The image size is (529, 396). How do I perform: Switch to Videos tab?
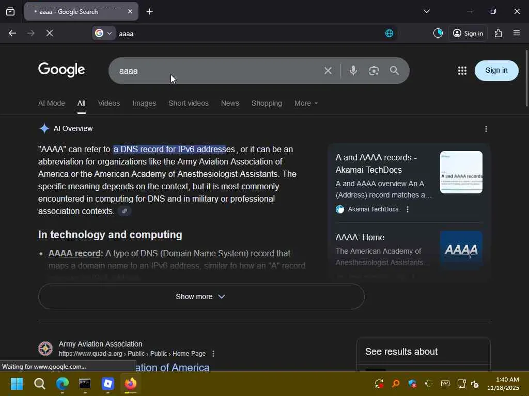(x=109, y=103)
